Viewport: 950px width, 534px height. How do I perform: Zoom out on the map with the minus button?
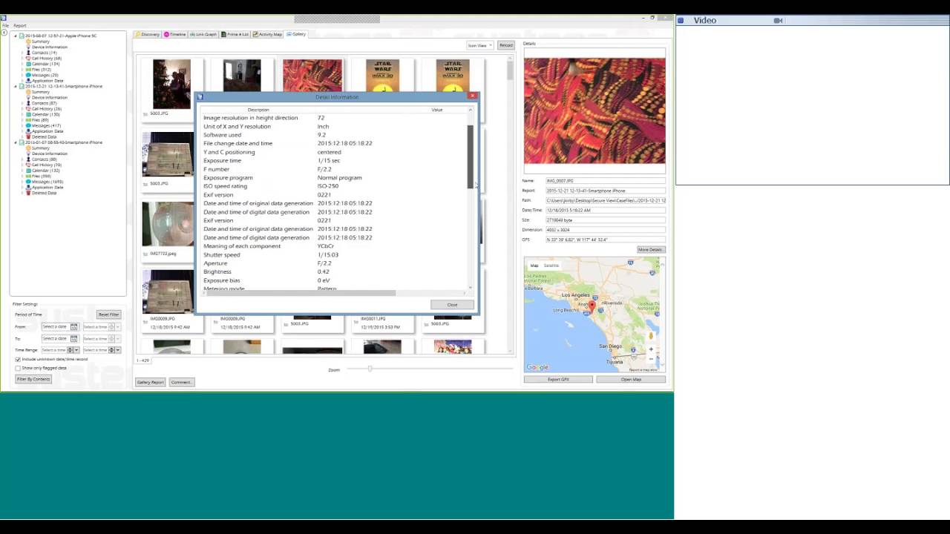(651, 359)
